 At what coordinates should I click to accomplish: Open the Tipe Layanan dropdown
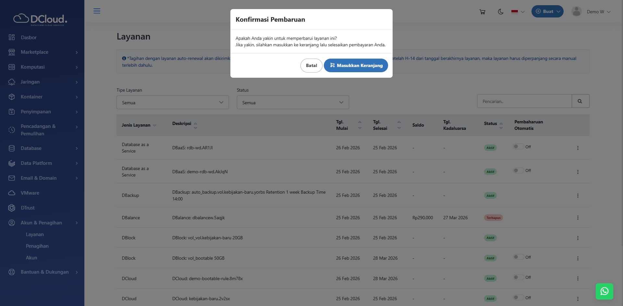pos(173,102)
